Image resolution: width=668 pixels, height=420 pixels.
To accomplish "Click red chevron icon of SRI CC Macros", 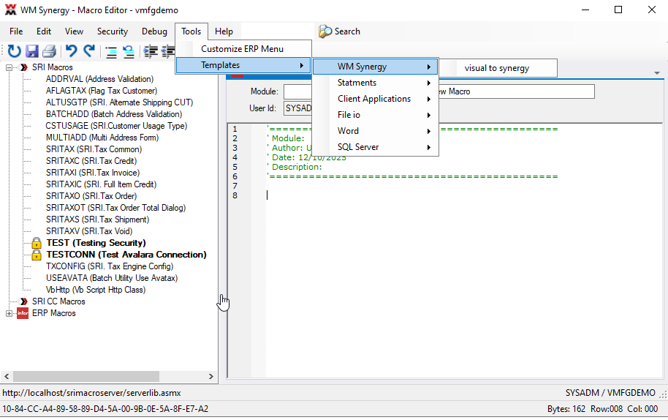I will 24,301.
